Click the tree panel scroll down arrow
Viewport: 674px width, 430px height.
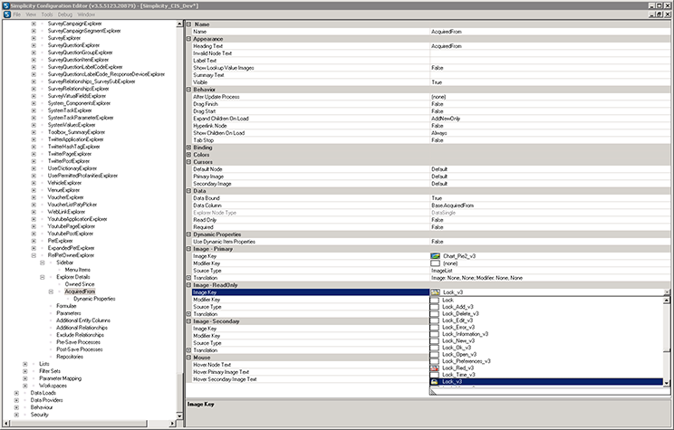[179, 416]
